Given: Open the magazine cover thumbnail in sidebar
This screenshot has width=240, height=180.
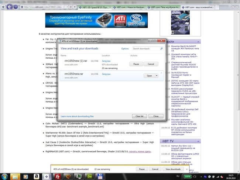Looking at the screenshot, I should 180,22.
